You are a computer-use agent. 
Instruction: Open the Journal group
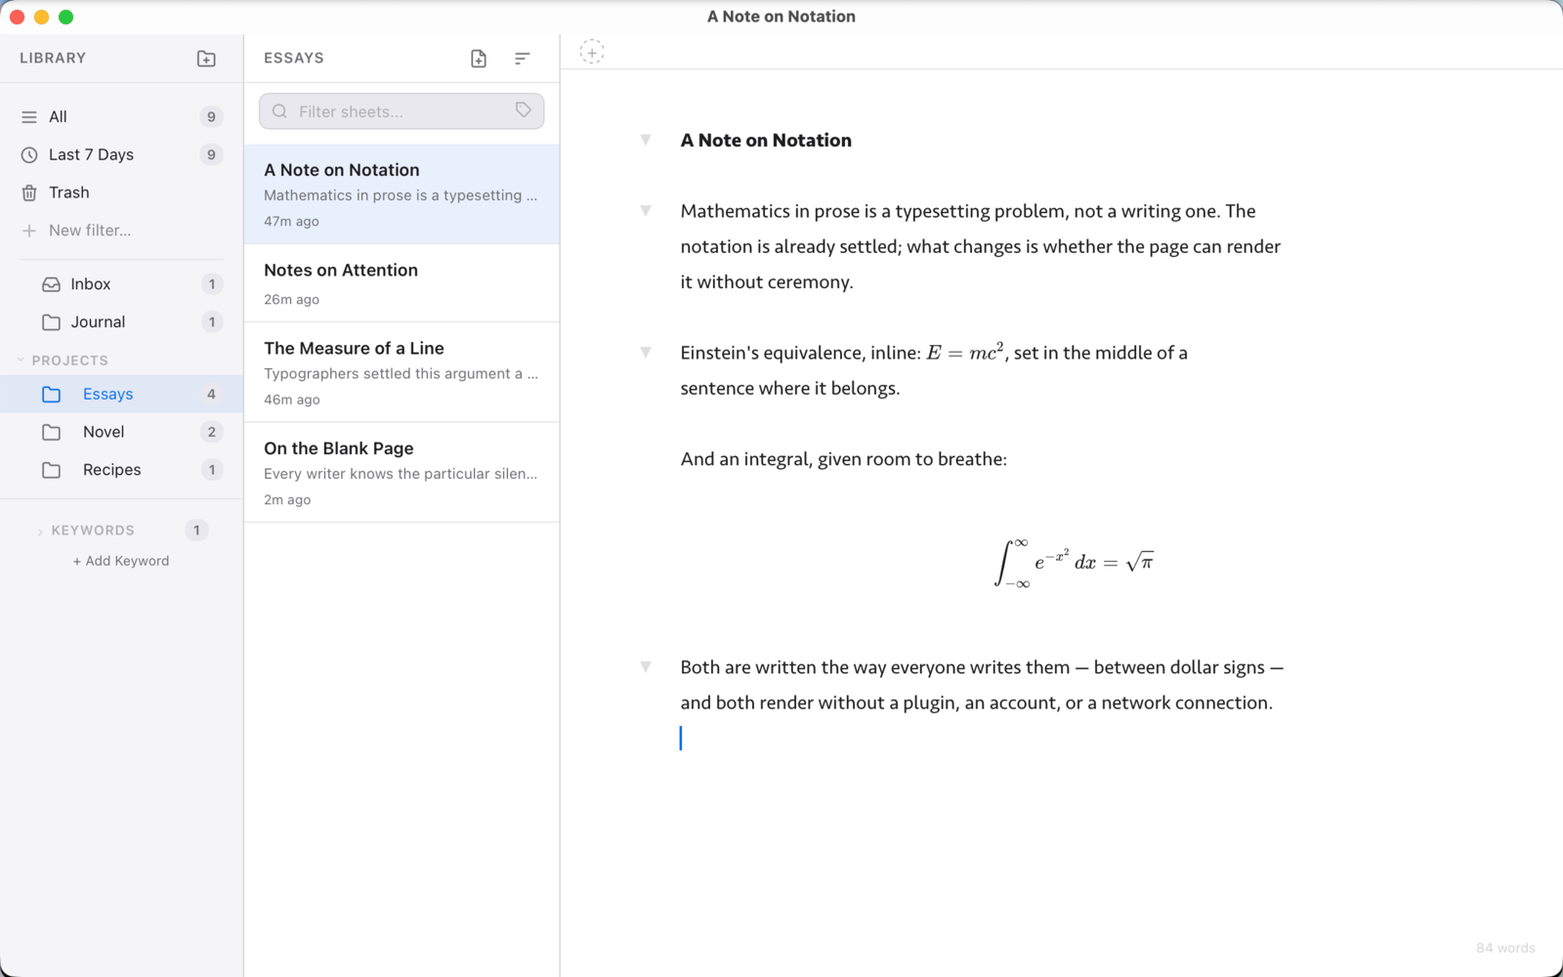[121, 322]
